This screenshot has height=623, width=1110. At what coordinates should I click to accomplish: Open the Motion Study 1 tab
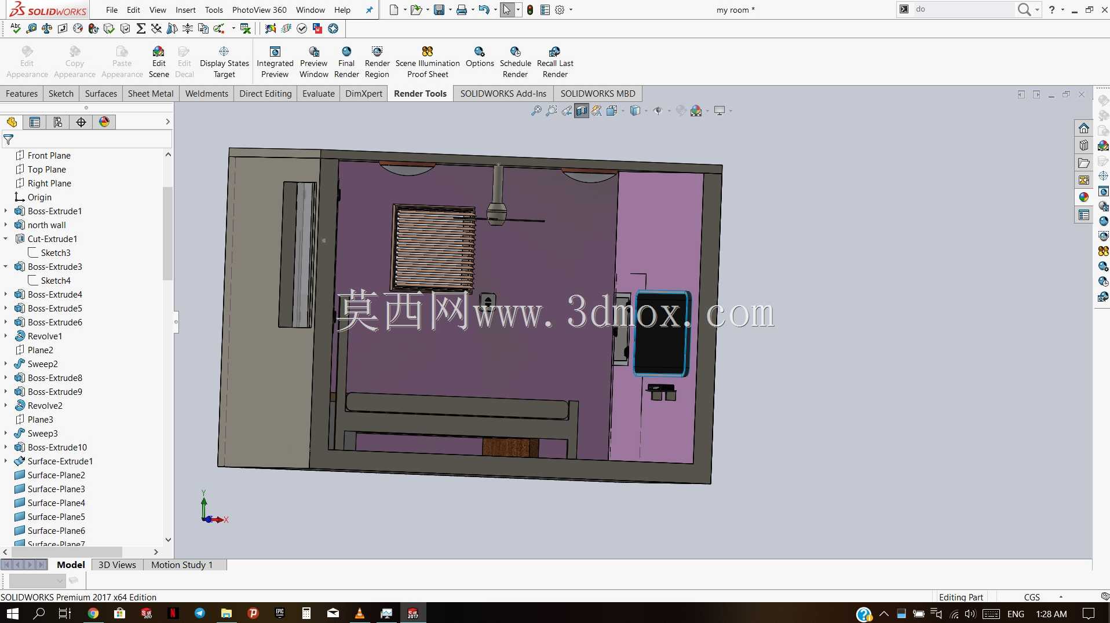tap(182, 565)
